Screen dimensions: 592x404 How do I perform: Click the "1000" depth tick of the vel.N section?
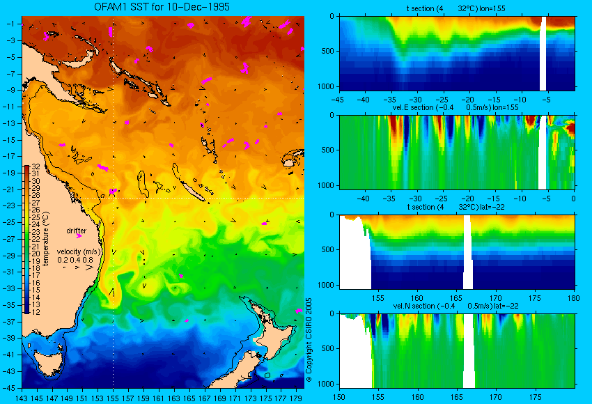326,384
